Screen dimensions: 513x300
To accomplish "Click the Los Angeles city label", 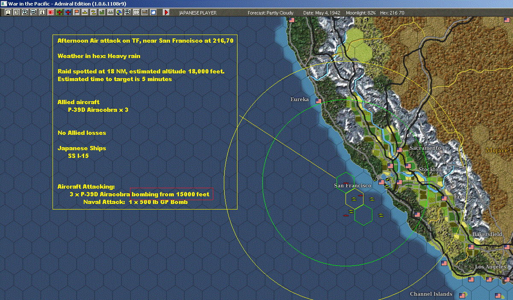I will 490,267.
